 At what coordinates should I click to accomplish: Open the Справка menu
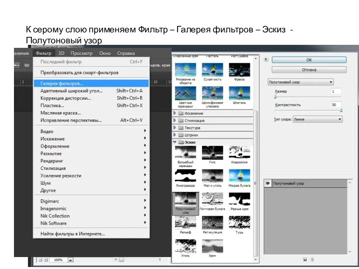tap(126, 53)
